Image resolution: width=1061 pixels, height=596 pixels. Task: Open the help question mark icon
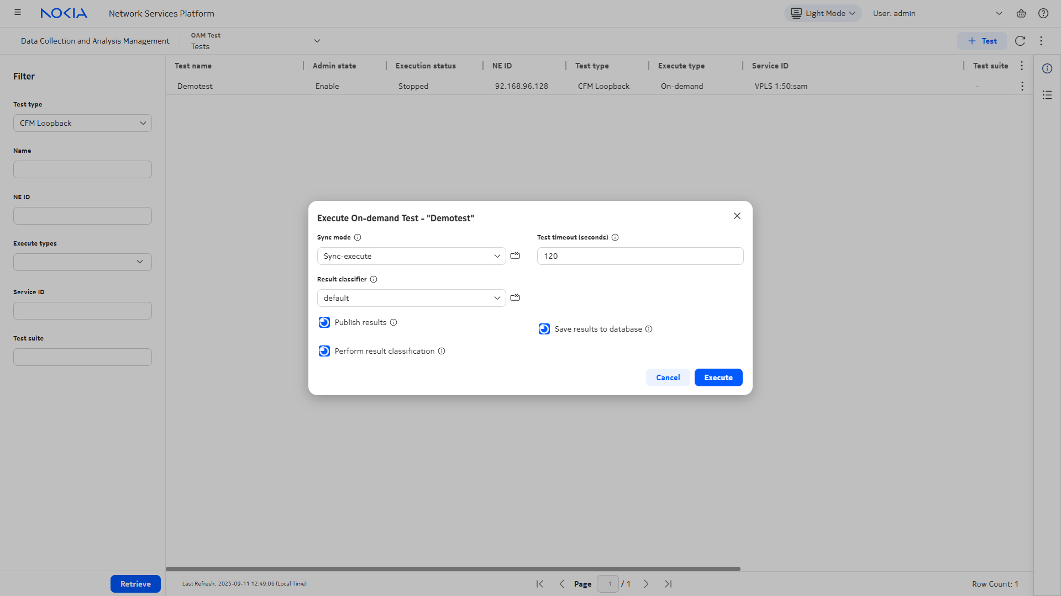coord(1043,13)
